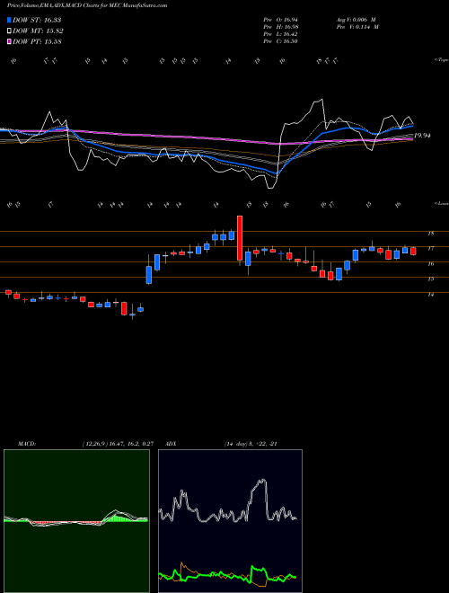
Task: Click the 18 price axis label
Action: click(430, 234)
